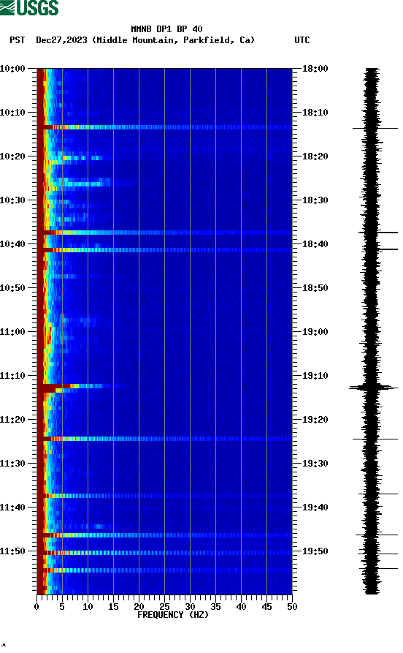Click the 30 Hz frequency tick label
This screenshot has height=653, width=403.
click(190, 607)
